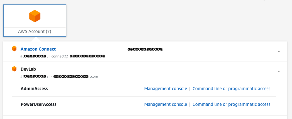Image resolution: width=292 pixels, height=119 pixels.
Task: Expand the Amazon Connect row chevron
Action: pos(279,51)
